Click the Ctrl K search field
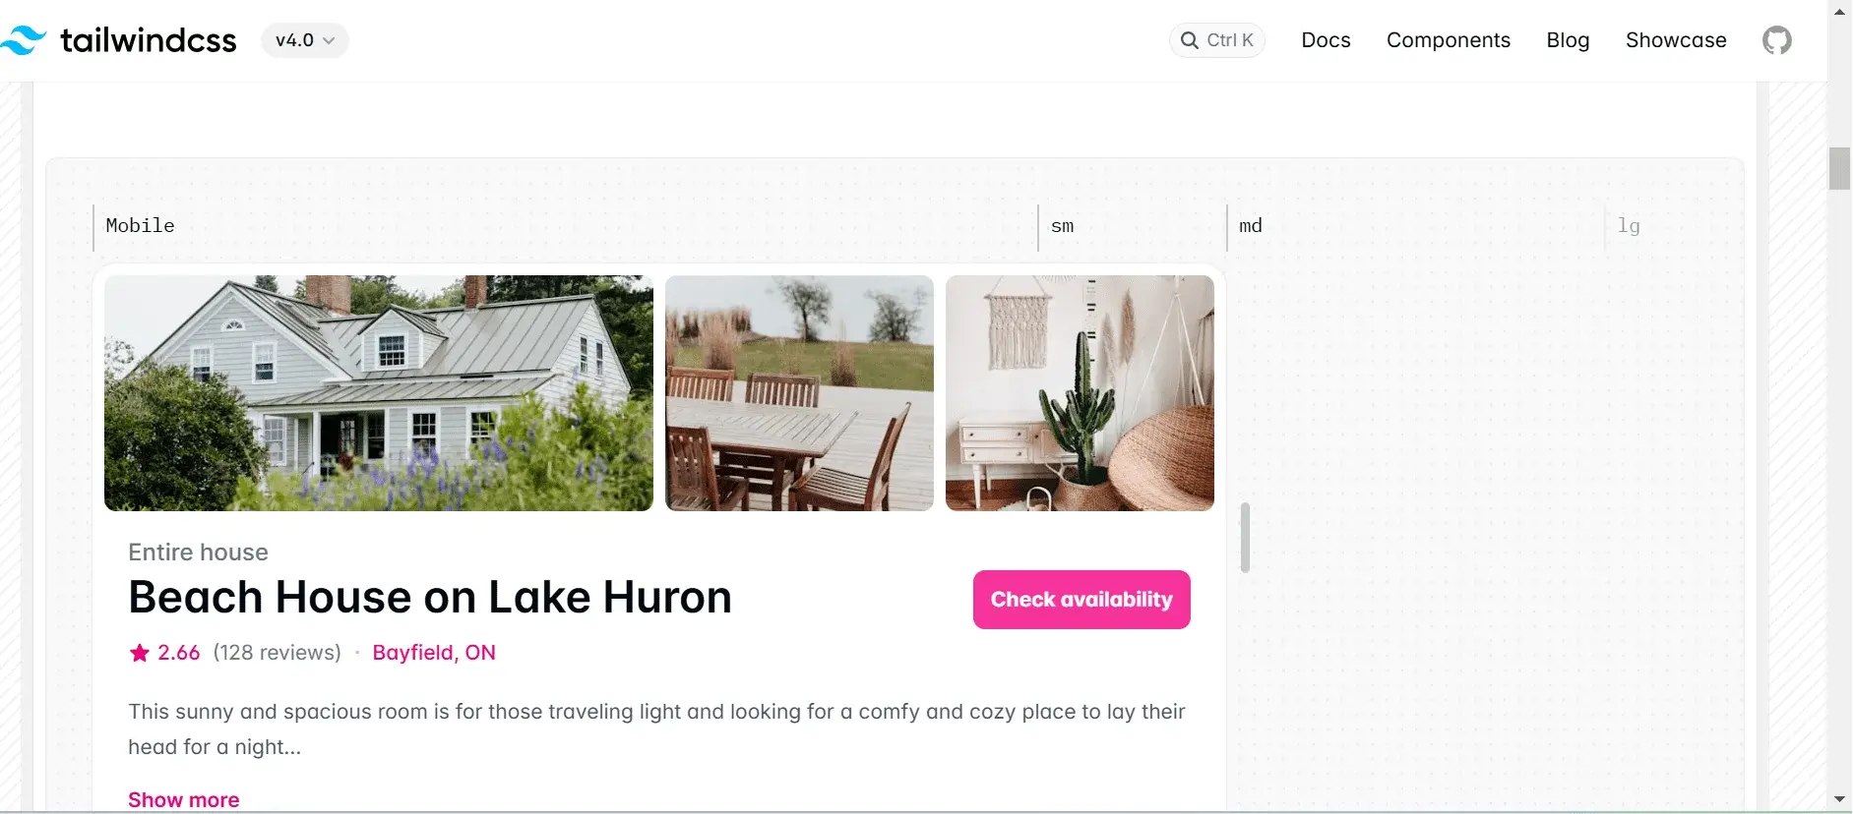The image size is (1853, 814). 1217,40
